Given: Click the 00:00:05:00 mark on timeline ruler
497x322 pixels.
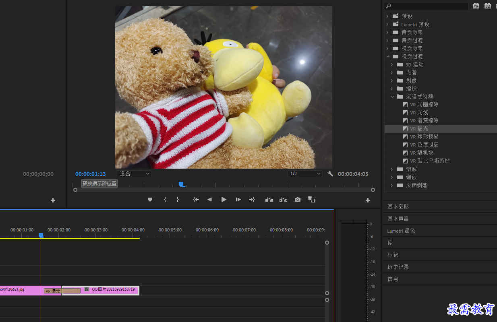Looking at the screenshot, I should [x=170, y=230].
